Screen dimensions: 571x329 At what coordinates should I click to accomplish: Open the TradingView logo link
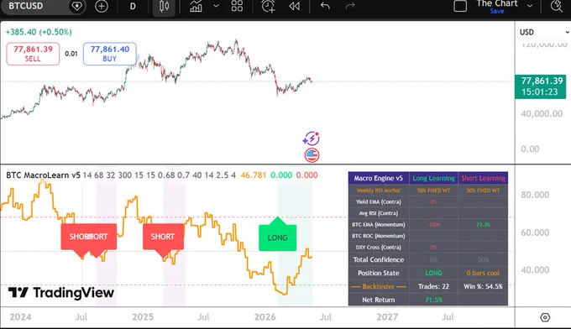(x=61, y=293)
